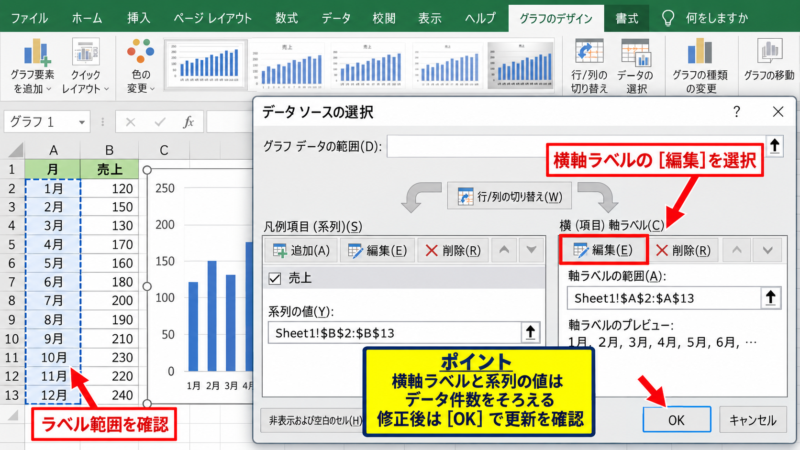The image size is (800, 450).
Task: Open the グラフ 1 name box dropdown
Action: (82, 122)
